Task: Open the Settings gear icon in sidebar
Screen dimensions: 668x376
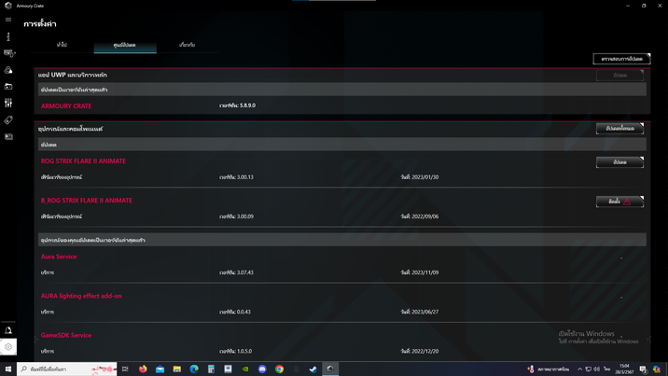Action: [x=8, y=347]
